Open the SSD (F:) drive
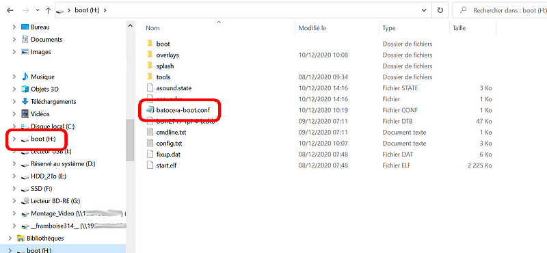Viewport: 547px width, 253px height. 41,189
